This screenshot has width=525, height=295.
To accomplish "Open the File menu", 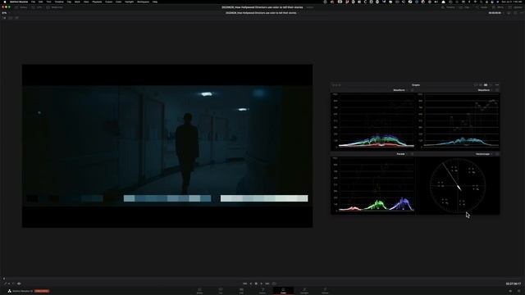I will [33, 2].
